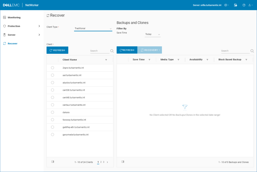The width and height of the screenshot is (257, 172).
Task: Click the refresh icon next to Recover heading
Action: pyautogui.click(x=47, y=15)
